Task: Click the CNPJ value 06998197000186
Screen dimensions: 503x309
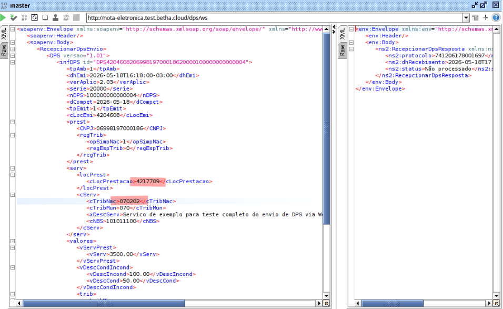Action: pos(119,128)
